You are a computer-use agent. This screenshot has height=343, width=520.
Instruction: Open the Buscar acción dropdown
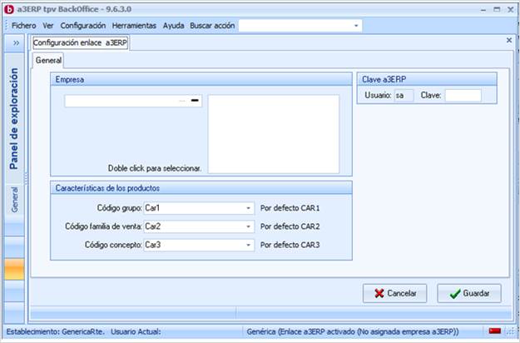pyautogui.click(x=356, y=26)
